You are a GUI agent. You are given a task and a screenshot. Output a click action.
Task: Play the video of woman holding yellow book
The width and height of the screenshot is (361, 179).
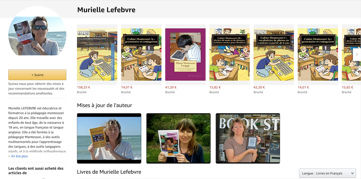click(109, 138)
